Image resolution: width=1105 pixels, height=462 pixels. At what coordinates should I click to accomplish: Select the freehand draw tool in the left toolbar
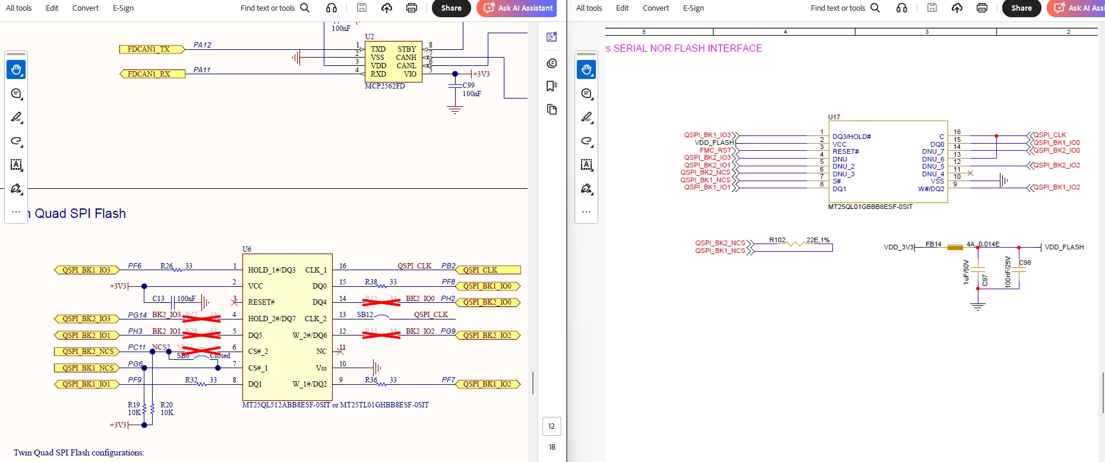(16, 141)
